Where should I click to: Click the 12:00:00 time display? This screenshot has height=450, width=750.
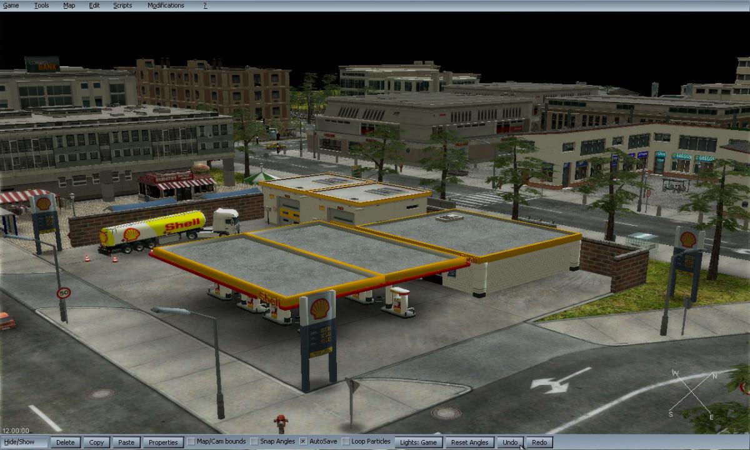(x=16, y=431)
